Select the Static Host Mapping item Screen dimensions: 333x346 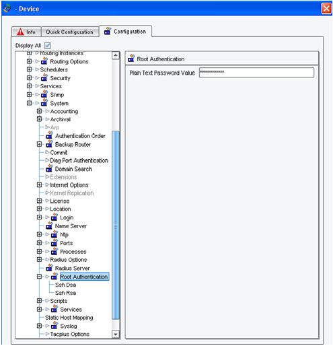click(x=69, y=318)
